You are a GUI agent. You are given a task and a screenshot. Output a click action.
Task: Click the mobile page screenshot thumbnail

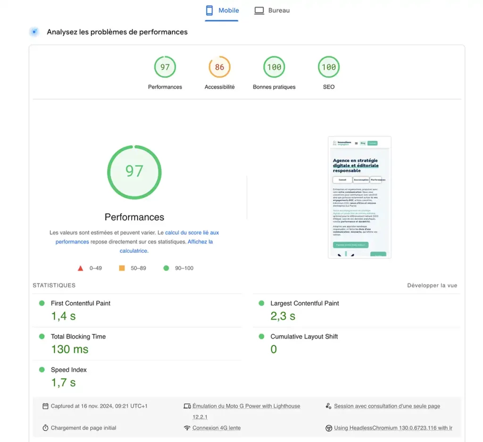pyautogui.click(x=359, y=197)
